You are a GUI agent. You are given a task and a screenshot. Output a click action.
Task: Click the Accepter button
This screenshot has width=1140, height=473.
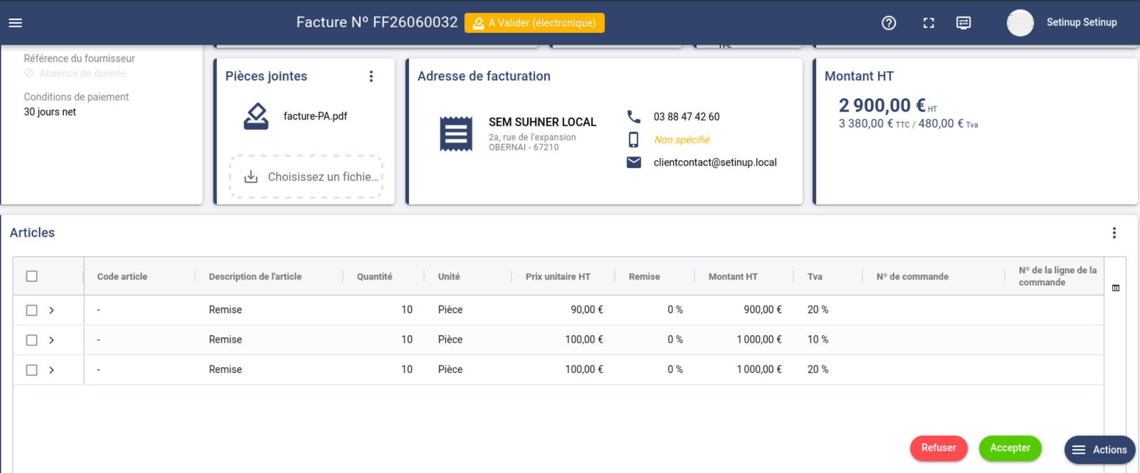point(1010,448)
